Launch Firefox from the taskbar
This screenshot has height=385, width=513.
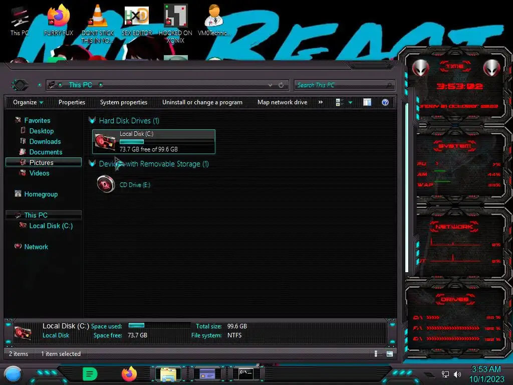129,374
